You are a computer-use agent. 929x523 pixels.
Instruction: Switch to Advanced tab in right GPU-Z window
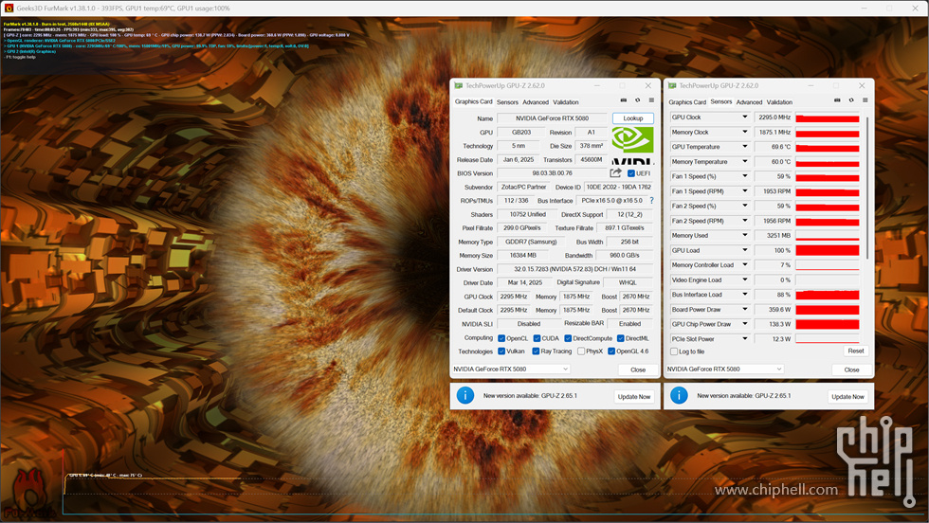point(749,102)
